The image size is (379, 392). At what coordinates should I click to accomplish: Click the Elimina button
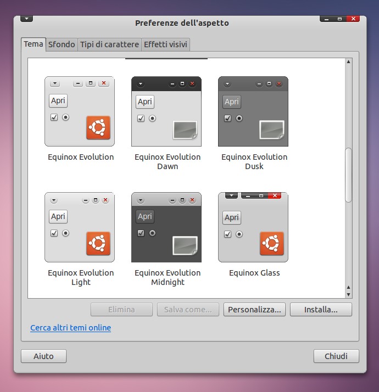(121, 310)
